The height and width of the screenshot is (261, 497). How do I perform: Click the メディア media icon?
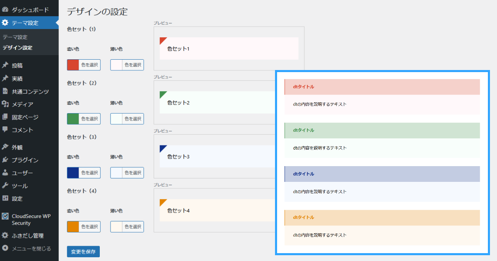pos(5,104)
